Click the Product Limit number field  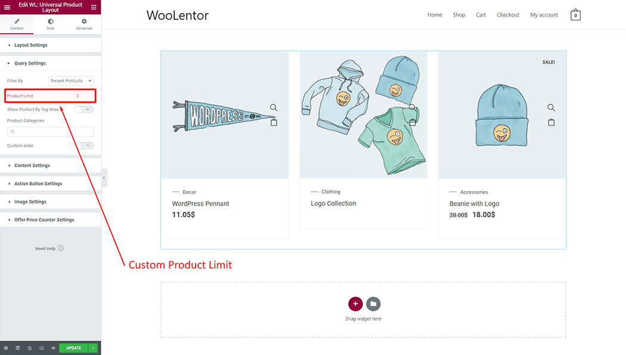(x=83, y=95)
